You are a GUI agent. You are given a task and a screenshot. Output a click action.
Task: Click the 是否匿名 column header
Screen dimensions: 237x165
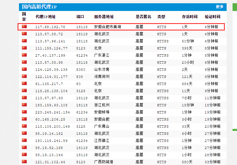tap(143, 17)
